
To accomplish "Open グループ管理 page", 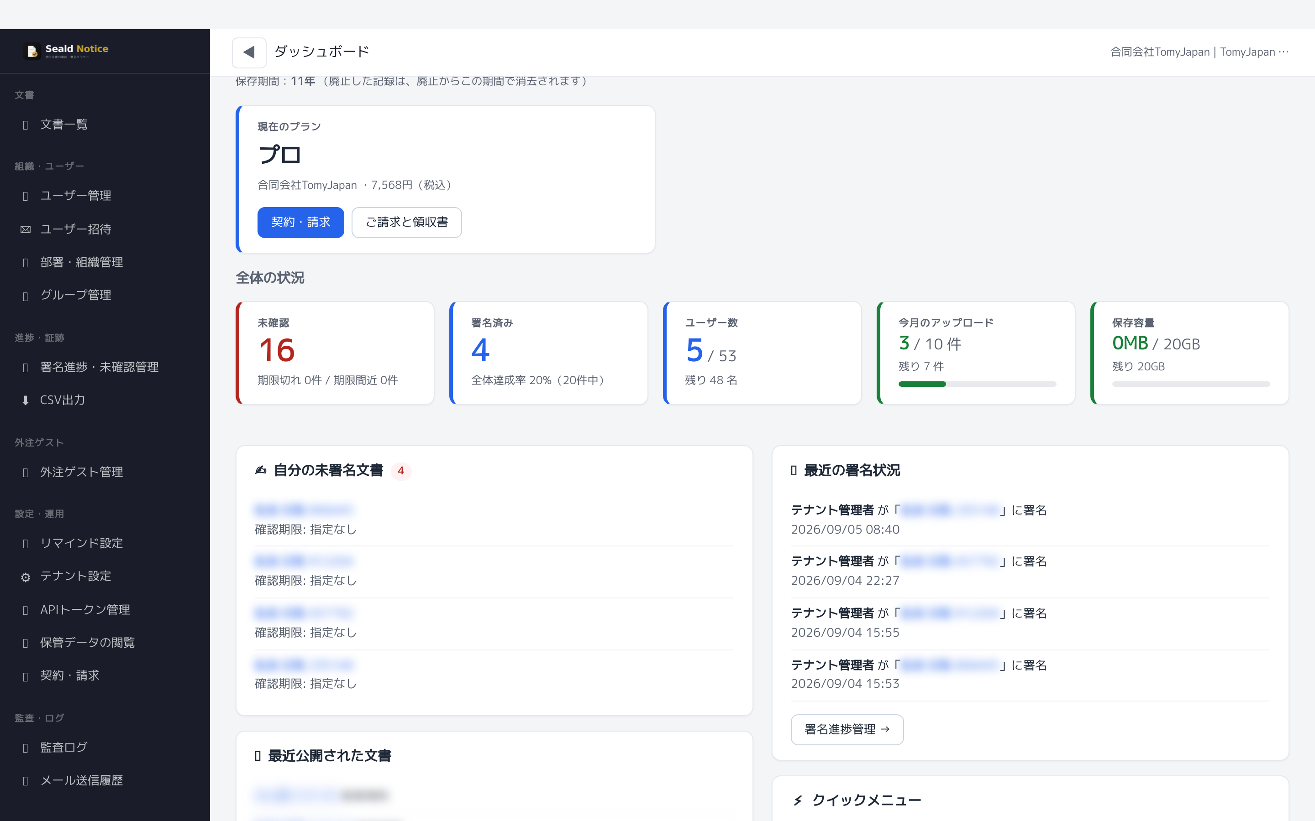I will click(x=105, y=296).
